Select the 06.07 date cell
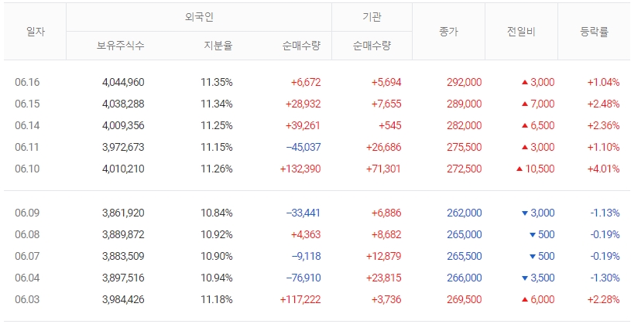Screen dimensions: 631x324 27,257
